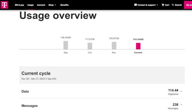Click the magenta My account button
Image resolution: width=192 pixels, height=112 pixels.
tap(188, 5)
